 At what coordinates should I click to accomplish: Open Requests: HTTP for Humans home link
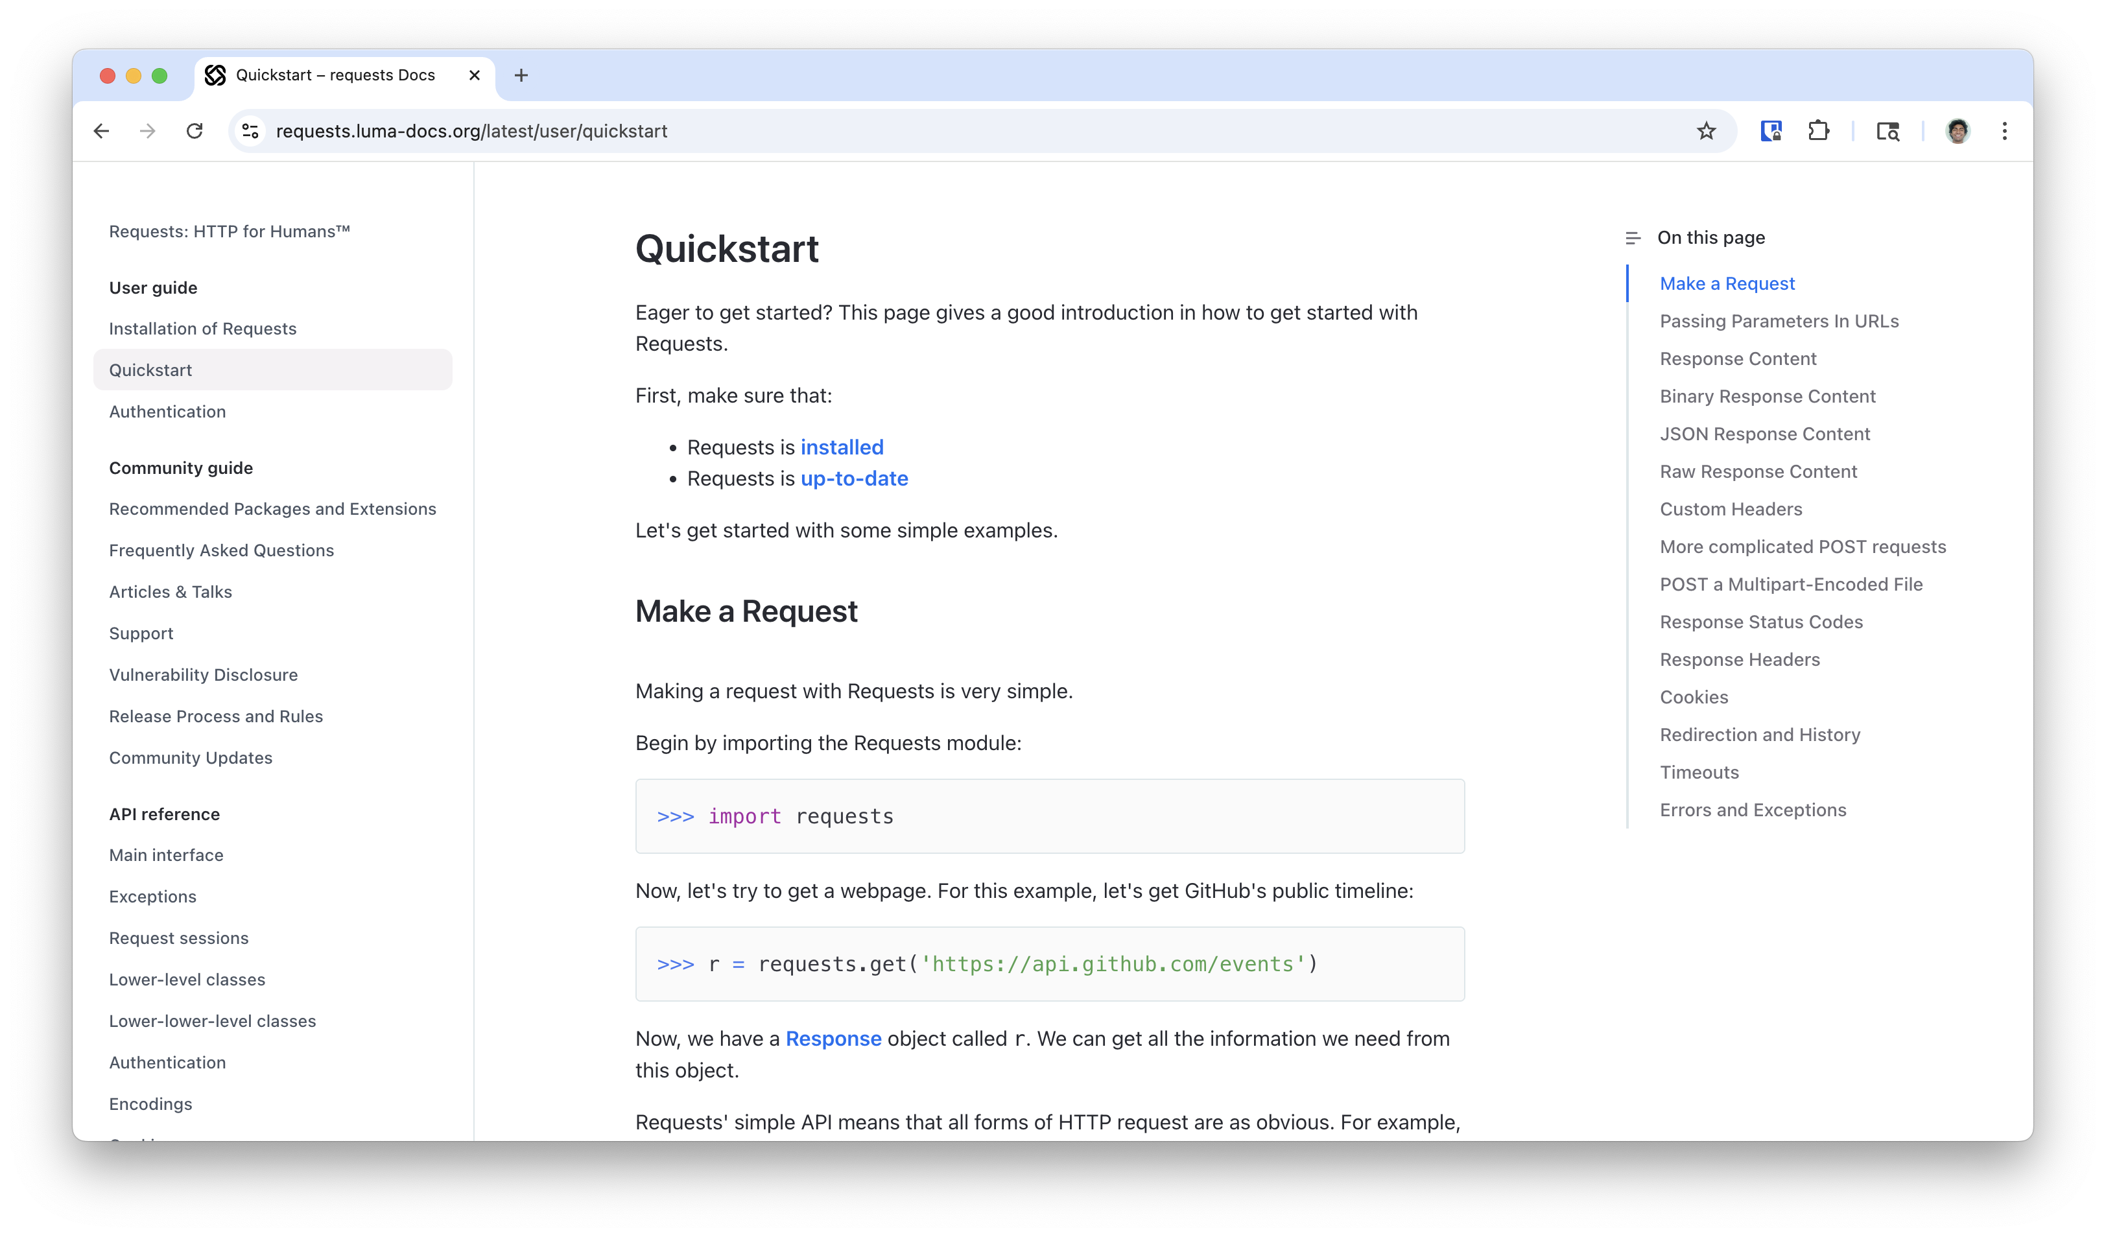(230, 231)
